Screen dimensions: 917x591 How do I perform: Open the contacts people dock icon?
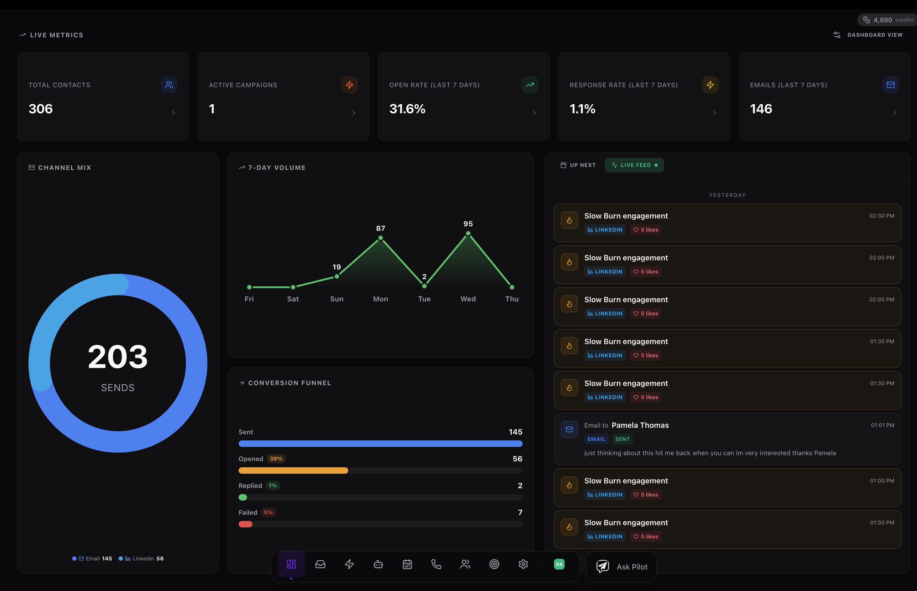(x=465, y=564)
